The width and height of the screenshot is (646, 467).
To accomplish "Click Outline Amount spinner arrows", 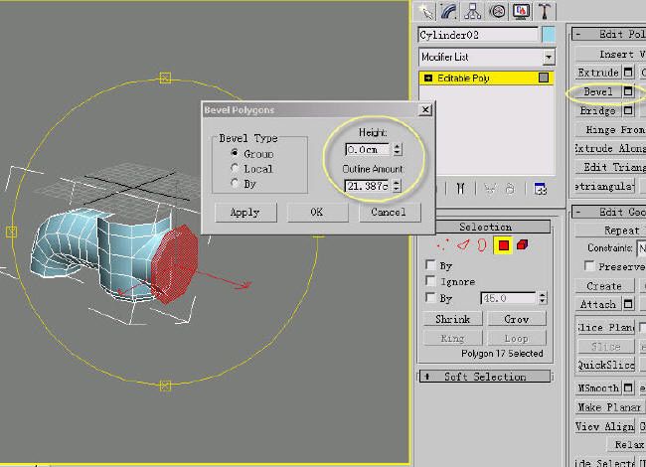I will click(x=397, y=186).
